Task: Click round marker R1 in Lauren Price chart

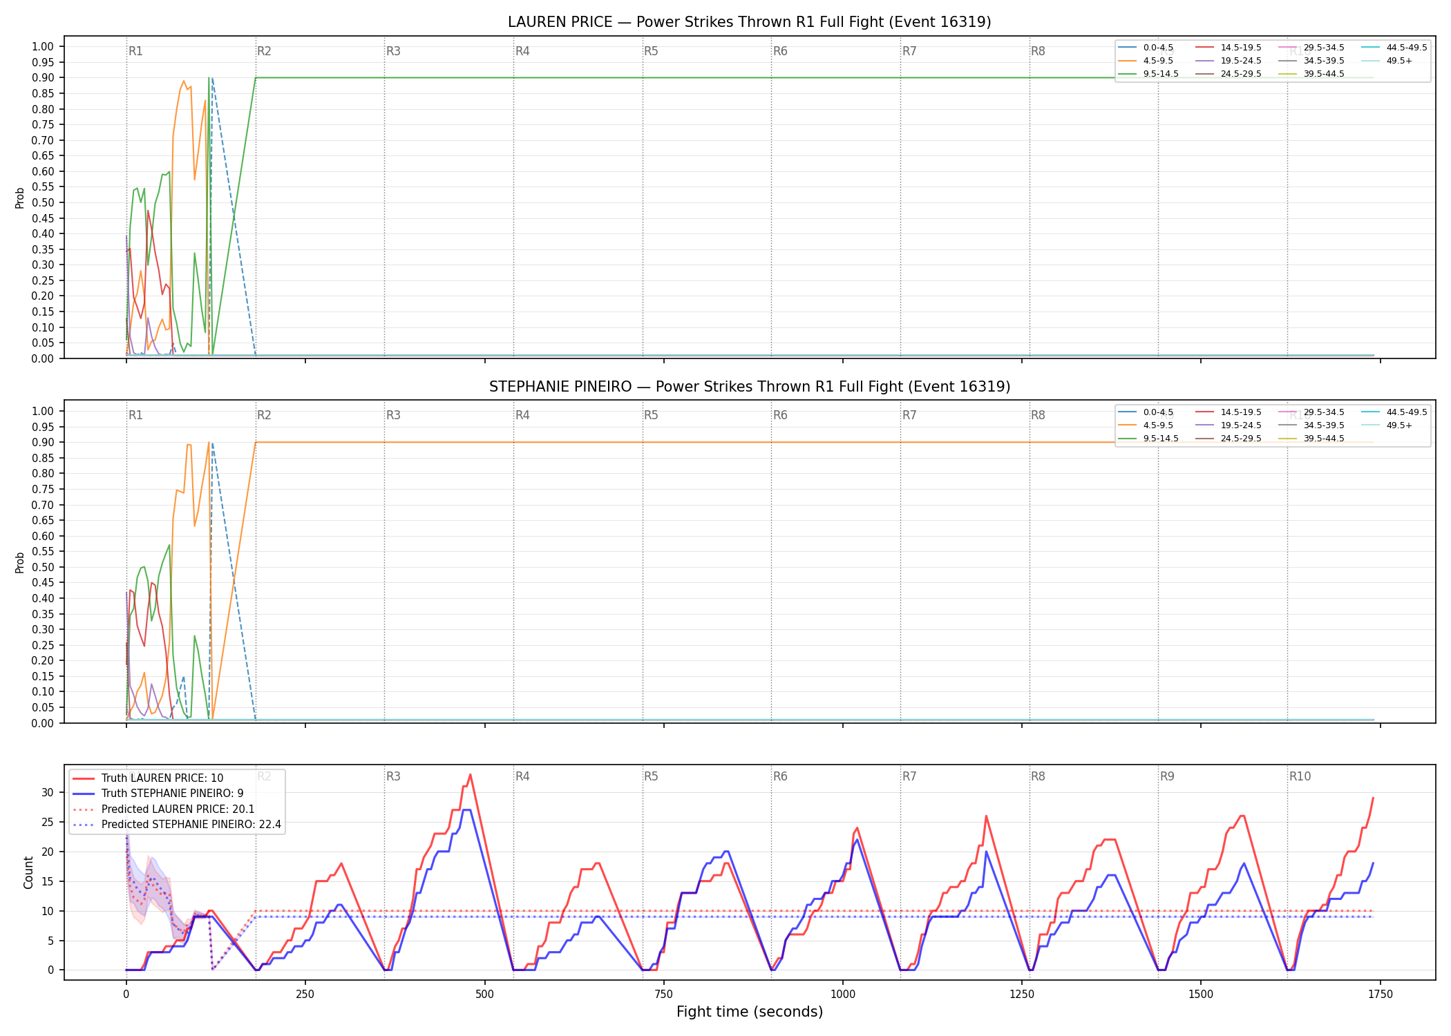Action: (135, 51)
